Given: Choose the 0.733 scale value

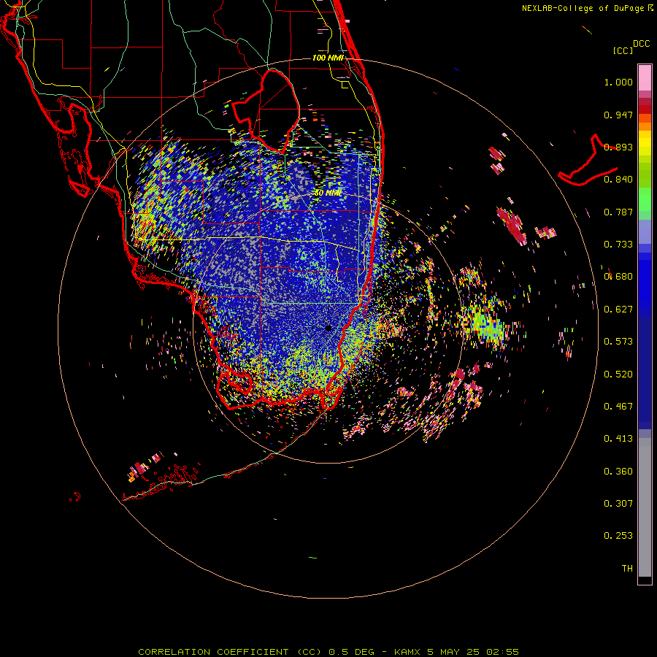Looking at the screenshot, I should click(618, 245).
